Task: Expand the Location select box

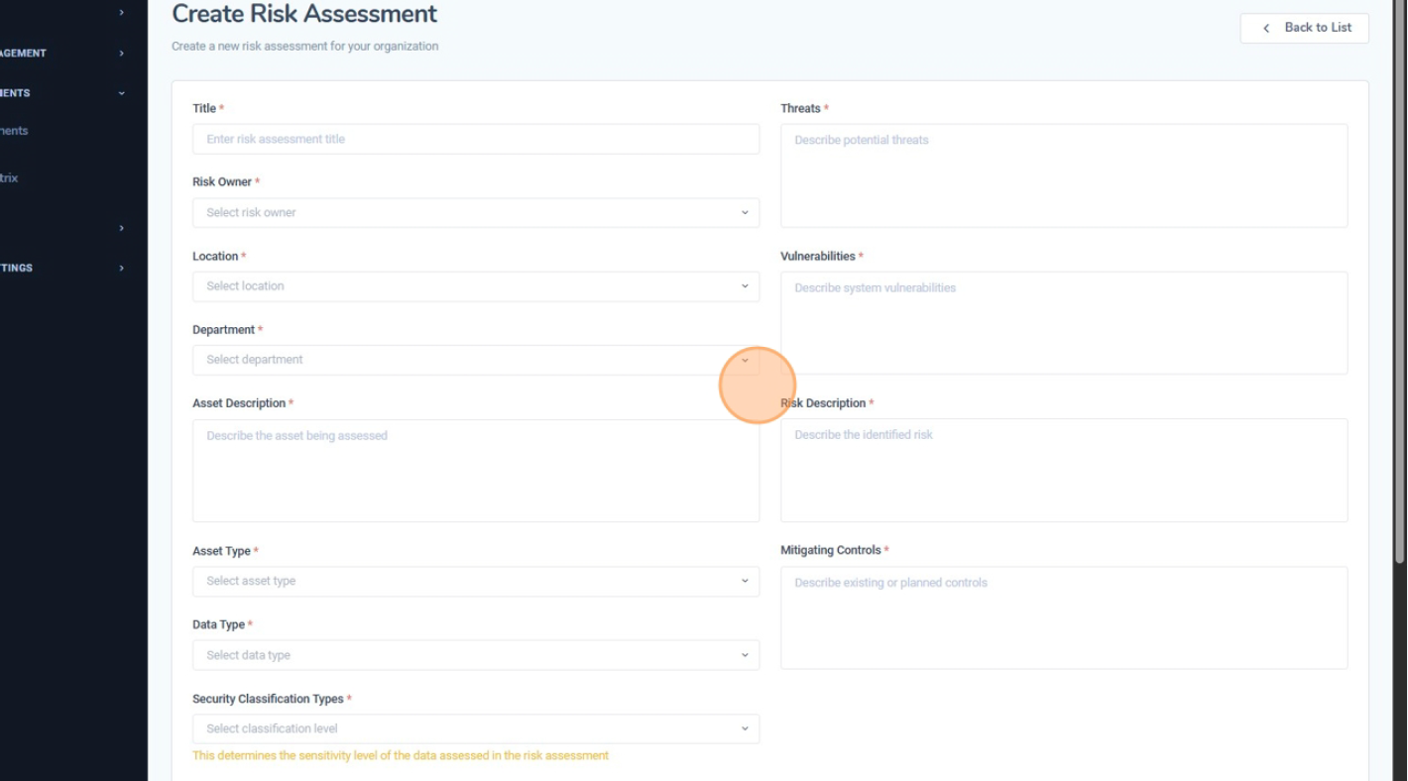Action: coord(475,286)
